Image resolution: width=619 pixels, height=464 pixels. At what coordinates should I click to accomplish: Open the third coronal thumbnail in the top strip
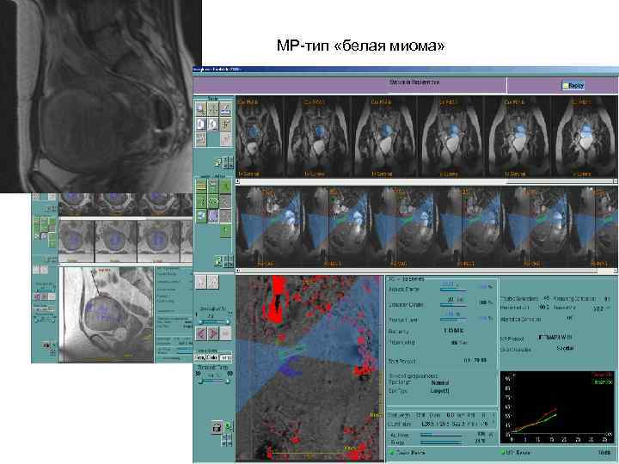coord(385,137)
